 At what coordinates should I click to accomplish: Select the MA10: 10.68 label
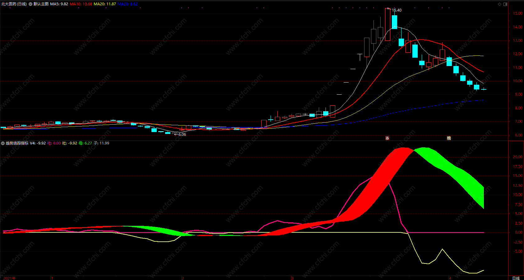coord(81,4)
